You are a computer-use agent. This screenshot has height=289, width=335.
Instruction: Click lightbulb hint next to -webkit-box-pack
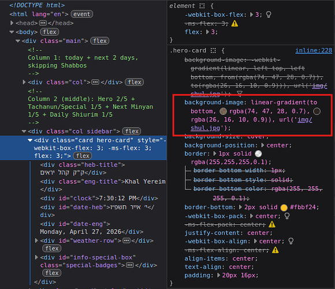click(x=287, y=216)
